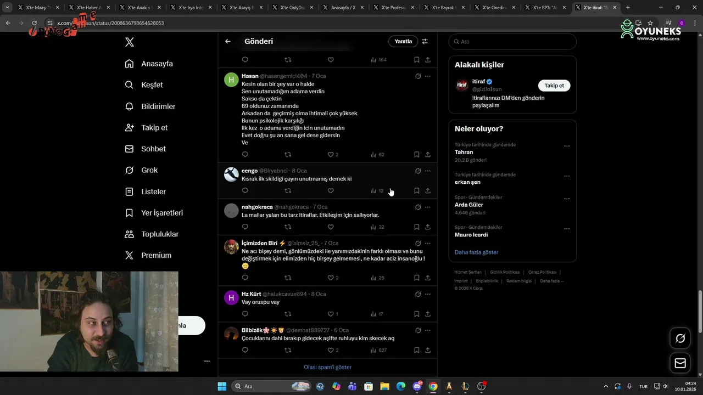Open Yer İşaretleri in sidebar
Image resolution: width=703 pixels, height=395 pixels.
(154, 213)
